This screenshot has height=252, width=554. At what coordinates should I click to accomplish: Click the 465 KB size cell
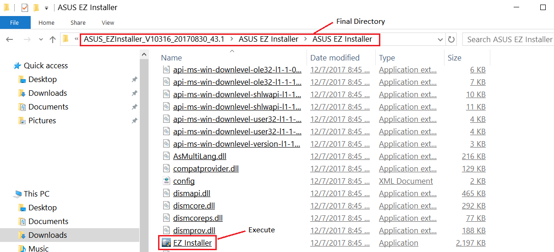click(x=474, y=193)
